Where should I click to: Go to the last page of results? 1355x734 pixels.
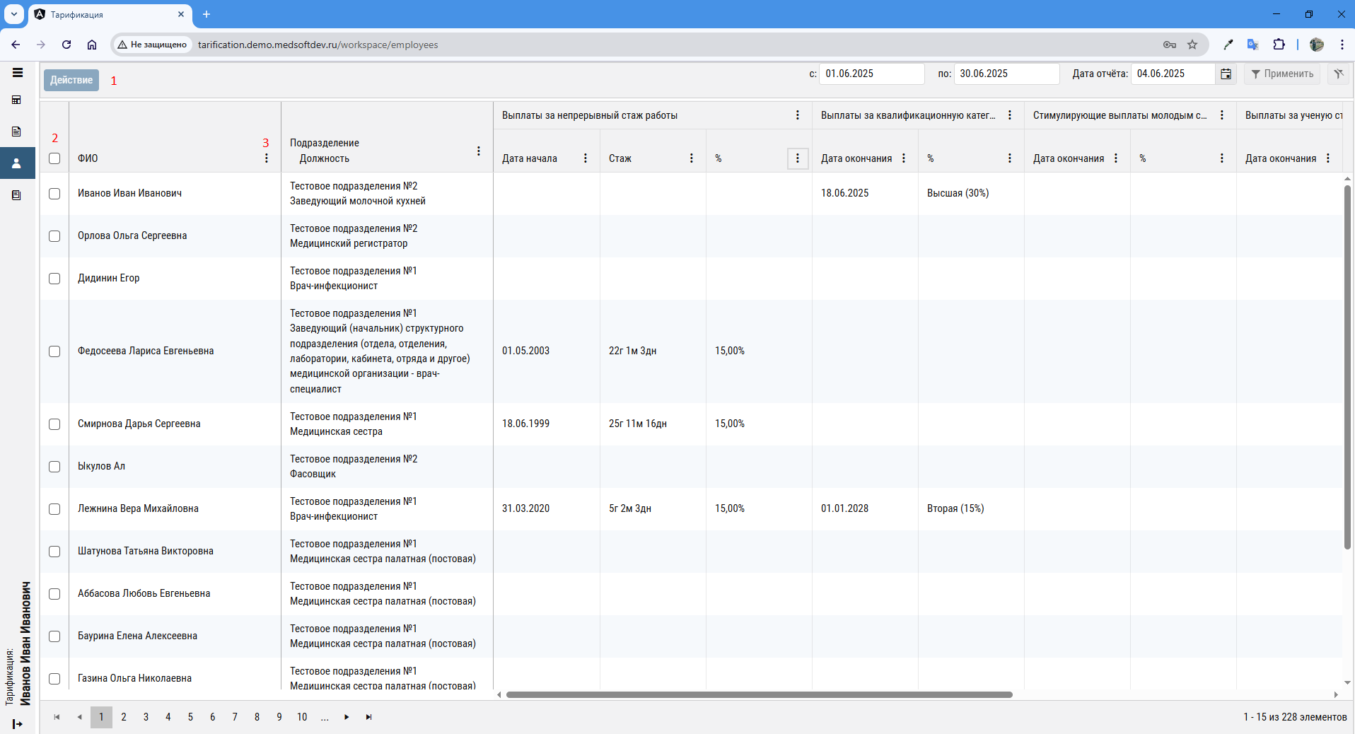coord(368,717)
